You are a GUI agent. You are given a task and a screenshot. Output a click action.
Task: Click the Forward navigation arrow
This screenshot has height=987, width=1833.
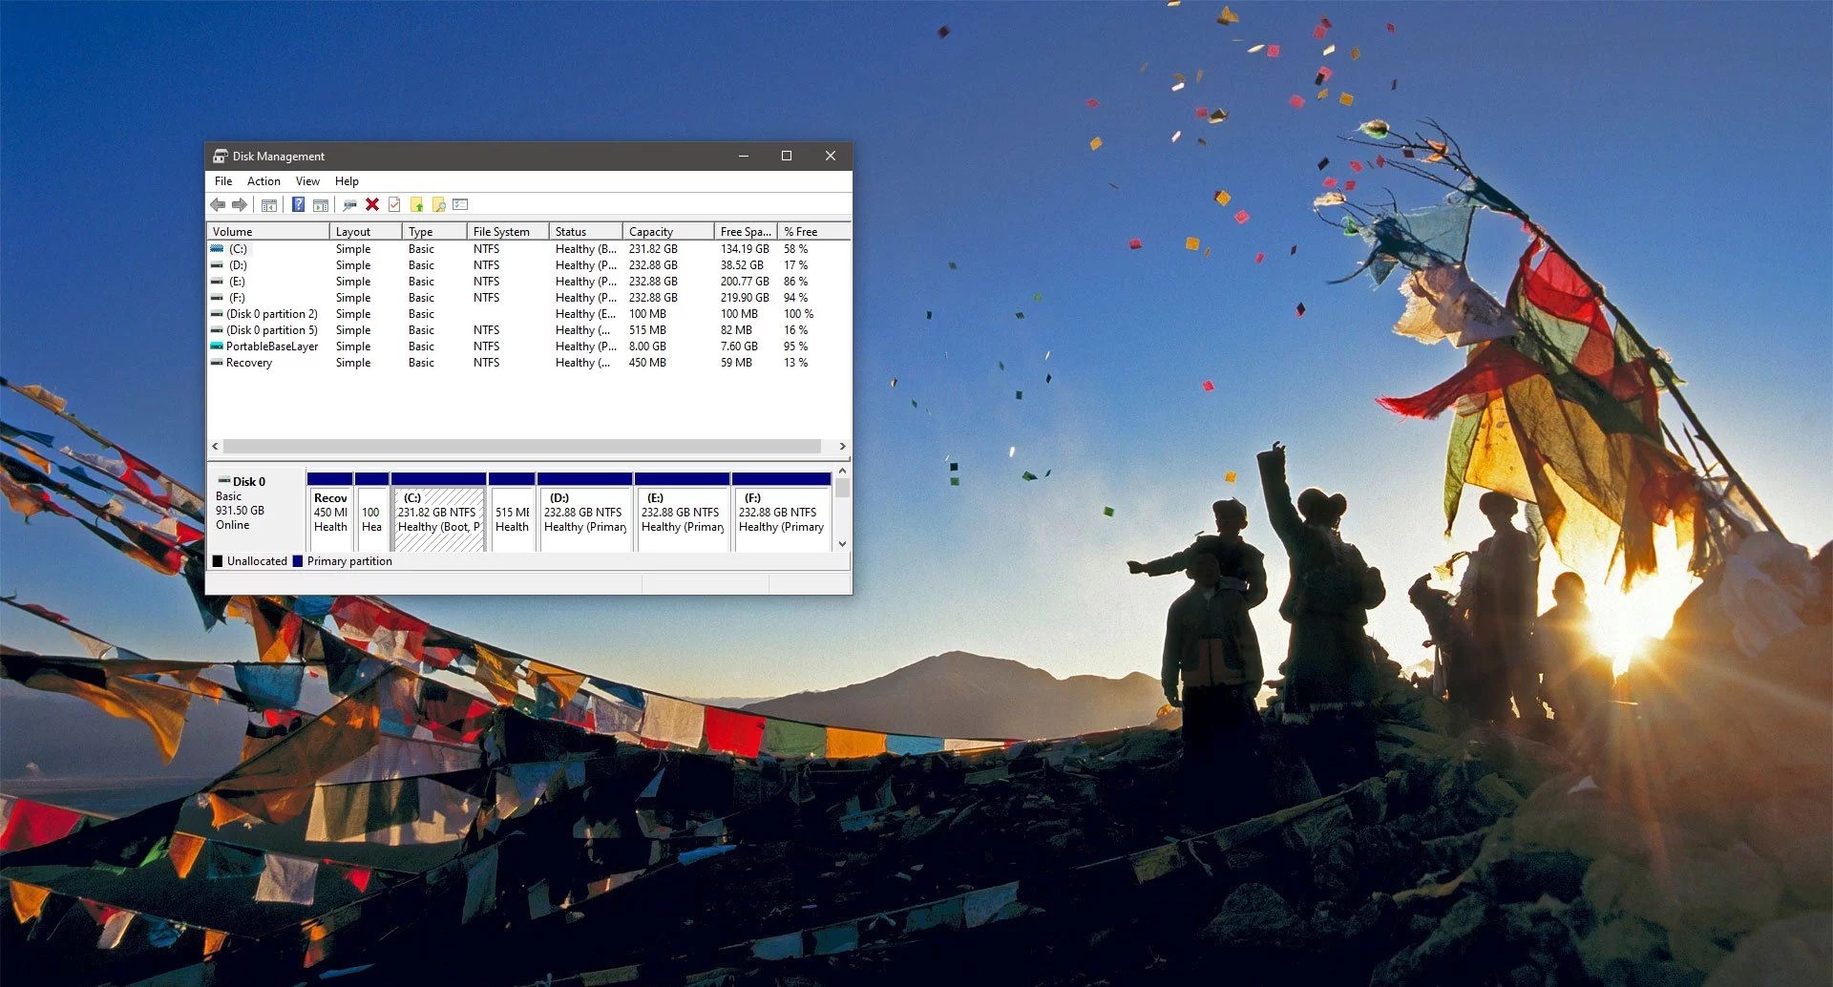(x=240, y=204)
